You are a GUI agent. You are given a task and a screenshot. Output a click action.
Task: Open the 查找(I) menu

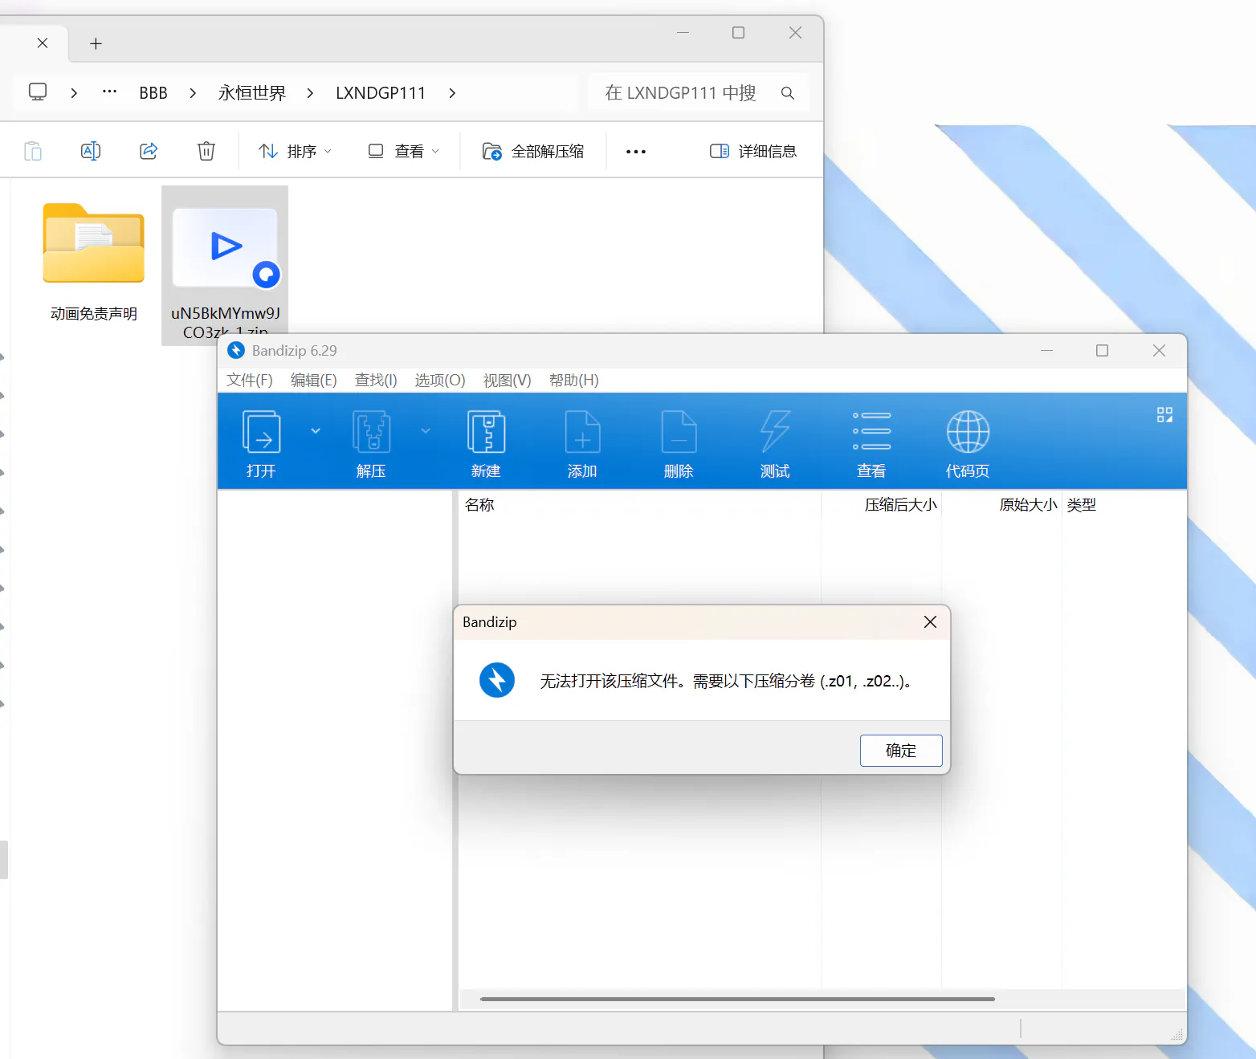pyautogui.click(x=376, y=380)
